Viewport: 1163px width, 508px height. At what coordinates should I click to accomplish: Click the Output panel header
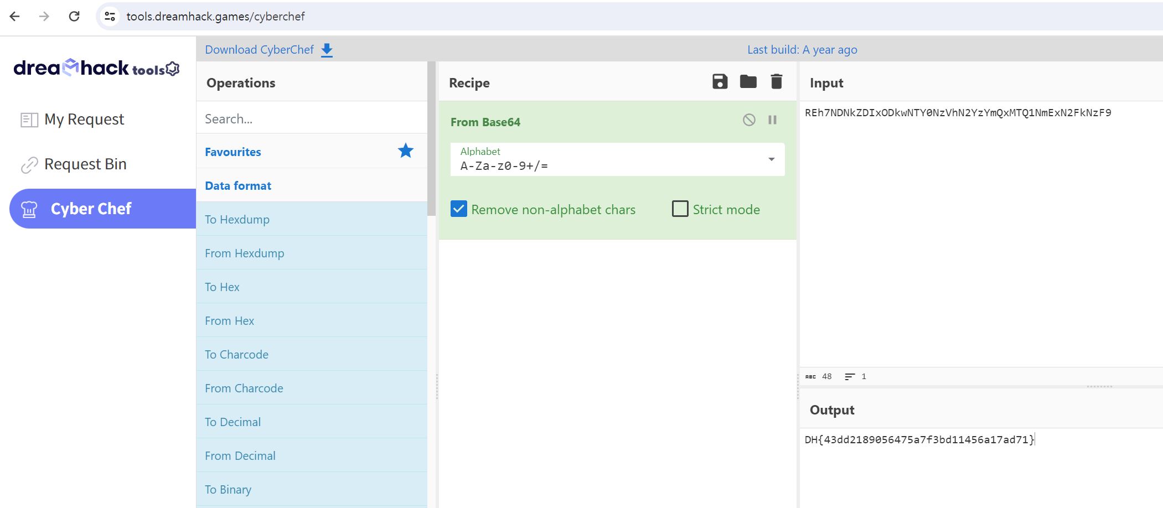(832, 410)
